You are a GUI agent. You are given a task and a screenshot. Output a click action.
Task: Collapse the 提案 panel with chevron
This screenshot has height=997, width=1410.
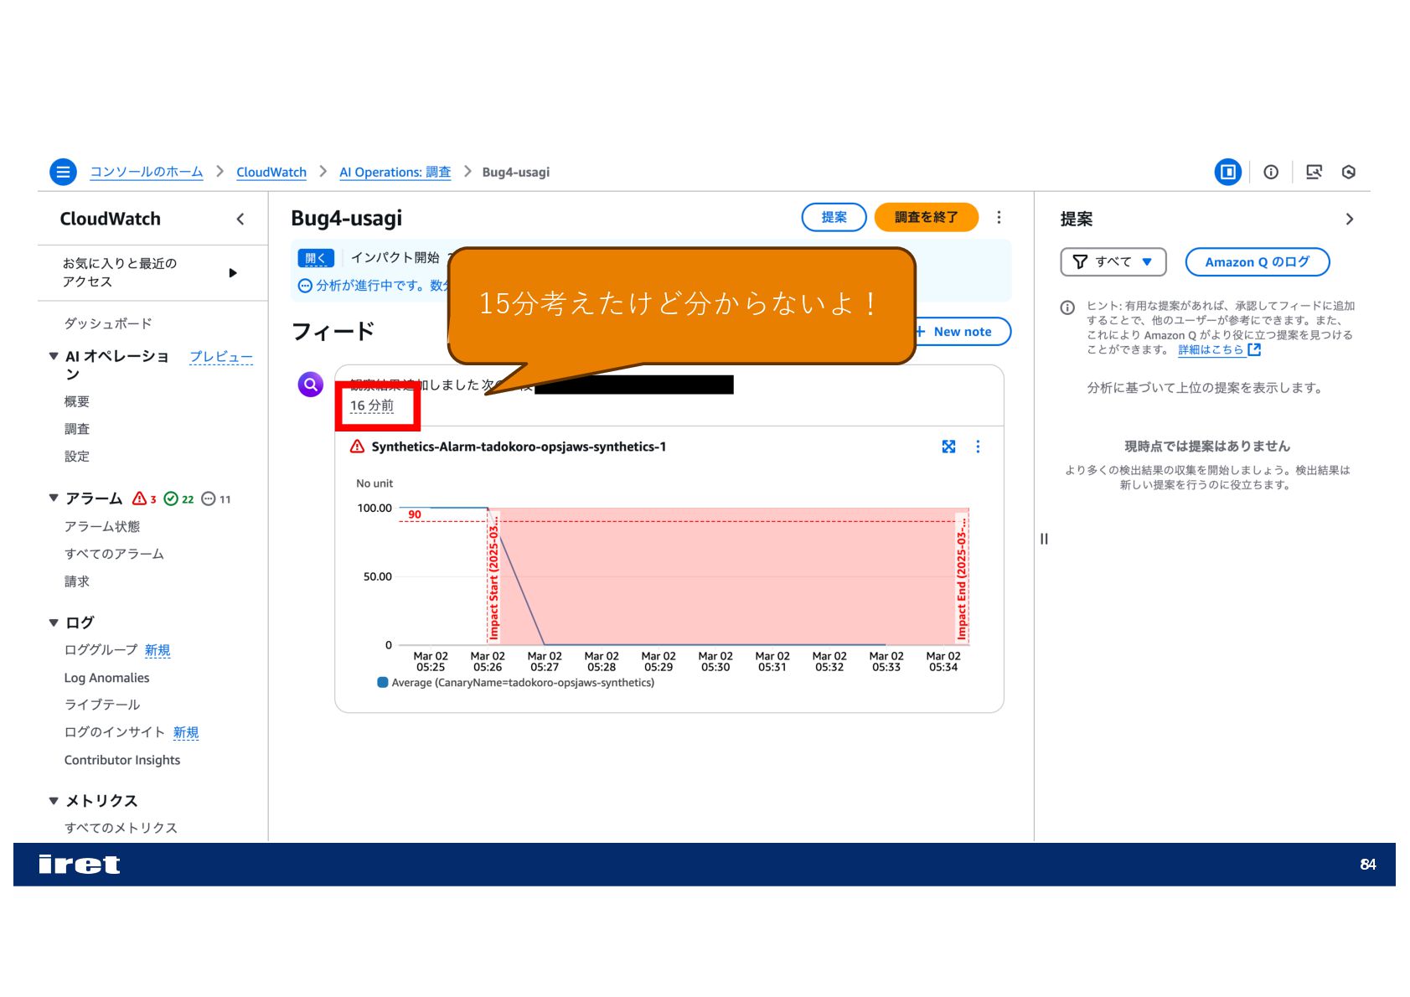[1349, 219]
